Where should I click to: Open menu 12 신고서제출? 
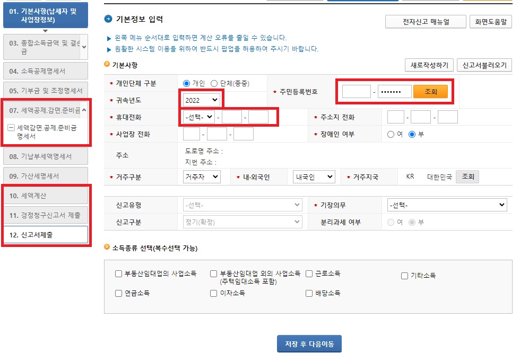[x=46, y=234]
